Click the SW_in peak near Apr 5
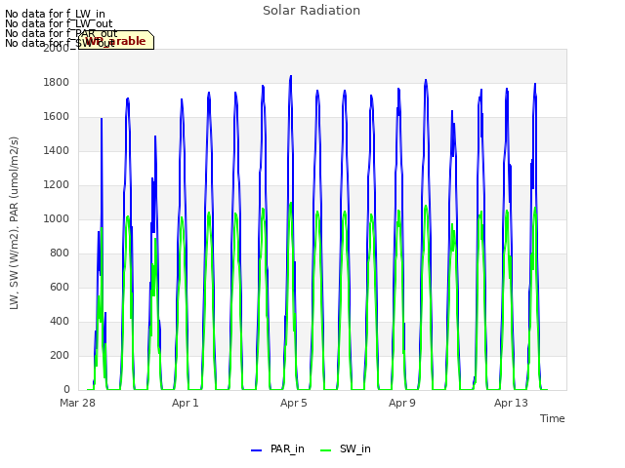625x468 pixels. point(291,203)
